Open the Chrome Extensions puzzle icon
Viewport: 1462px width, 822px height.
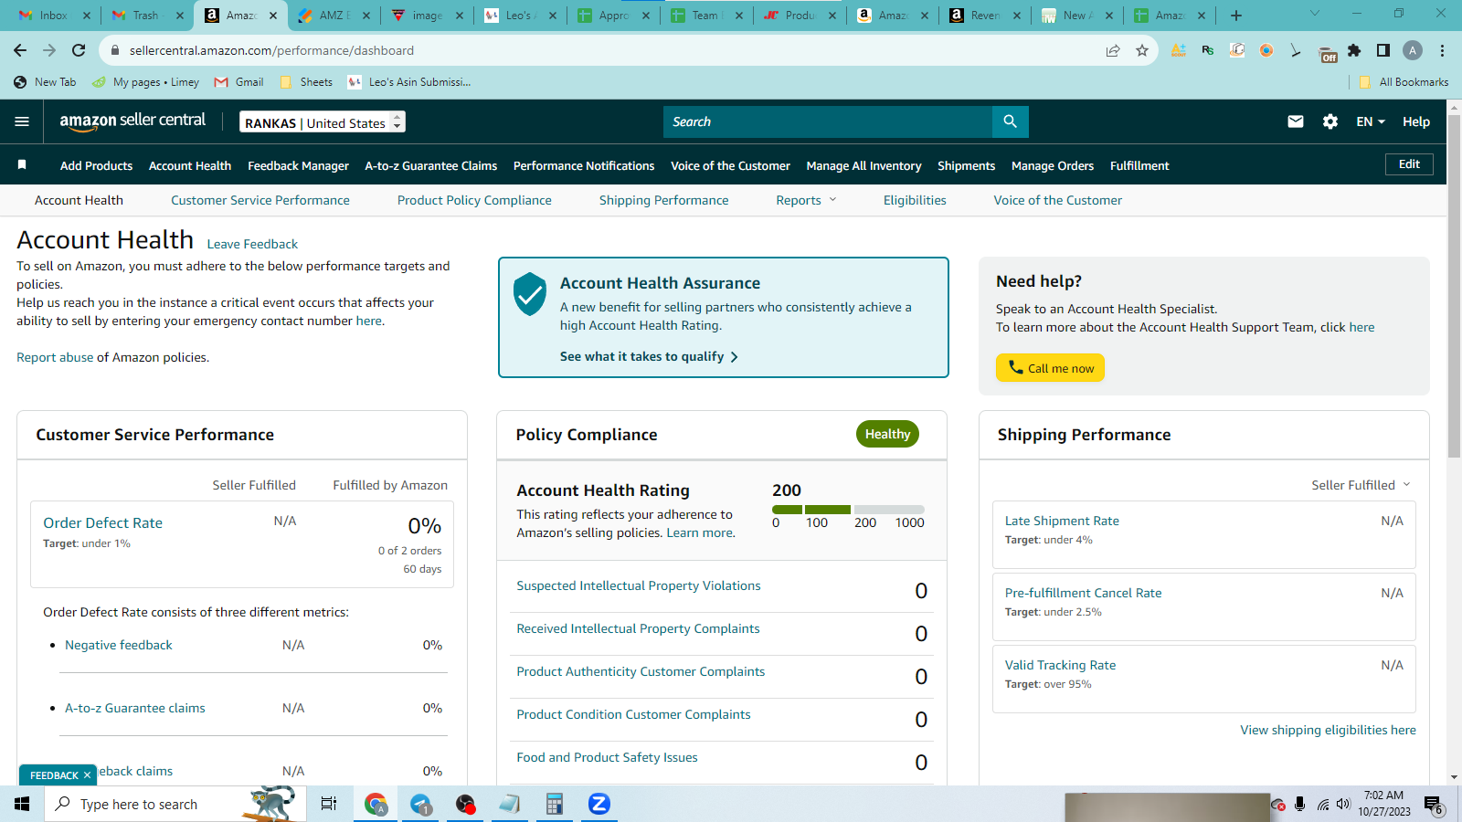pyautogui.click(x=1354, y=50)
